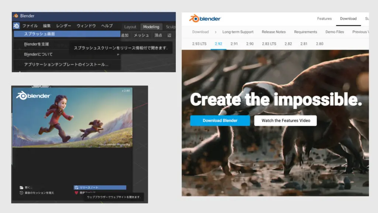Click the Blender title bar app icon
378x213 pixels.
coord(16,16)
